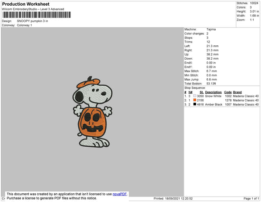Select the Machine value 'Tajima'
This screenshot has width=261, height=202.
(211, 29)
